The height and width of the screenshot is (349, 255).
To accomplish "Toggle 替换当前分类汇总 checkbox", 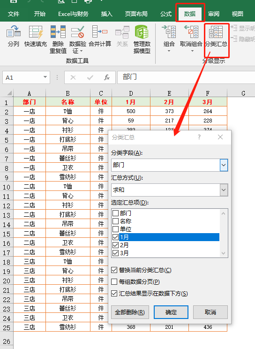I will 114,270.
